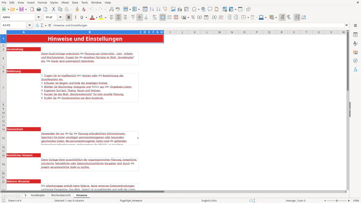Insert a special character
Screen dimensions: 361x203
point(194,9)
